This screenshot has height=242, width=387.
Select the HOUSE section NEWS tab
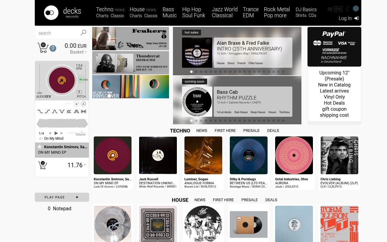(x=200, y=200)
